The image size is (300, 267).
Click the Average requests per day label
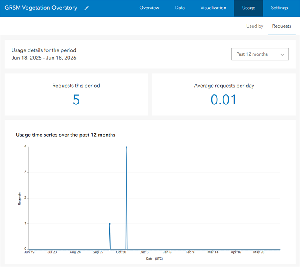224,86
